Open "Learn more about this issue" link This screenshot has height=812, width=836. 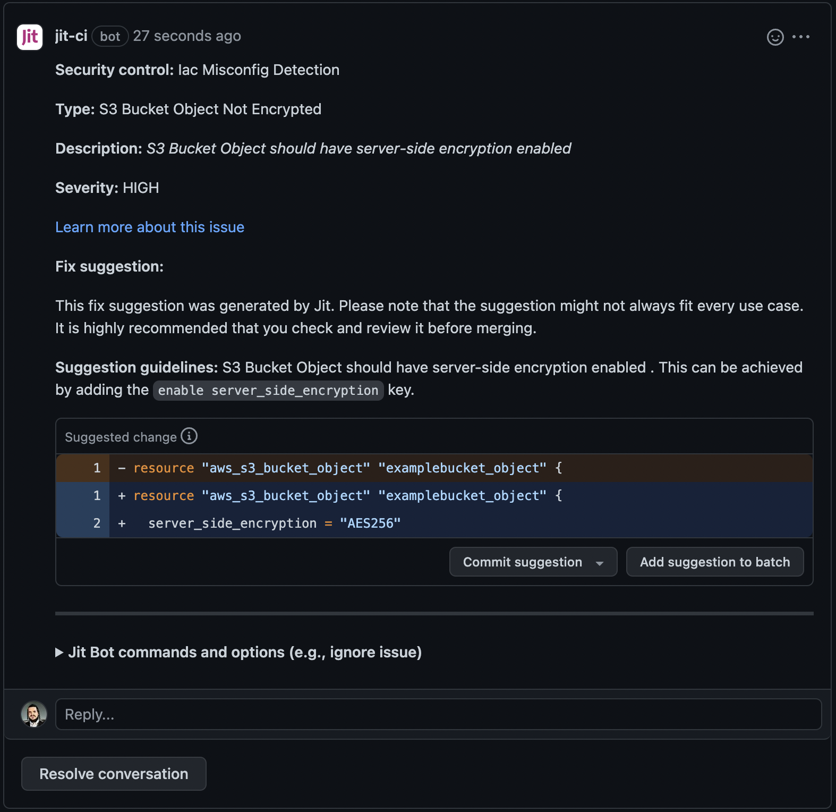coord(150,227)
